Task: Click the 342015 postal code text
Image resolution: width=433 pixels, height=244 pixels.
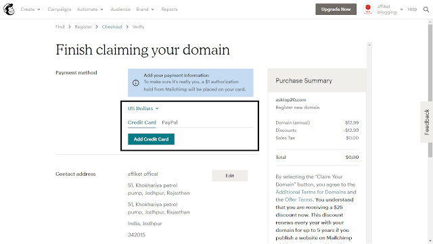Action: pyautogui.click(x=137, y=235)
